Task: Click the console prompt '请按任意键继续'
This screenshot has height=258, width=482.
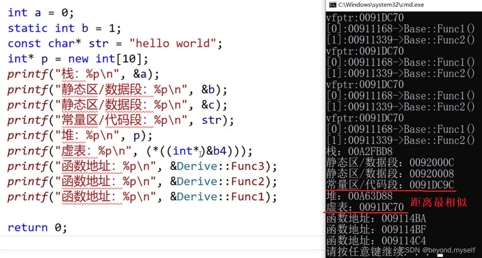Action: point(364,251)
